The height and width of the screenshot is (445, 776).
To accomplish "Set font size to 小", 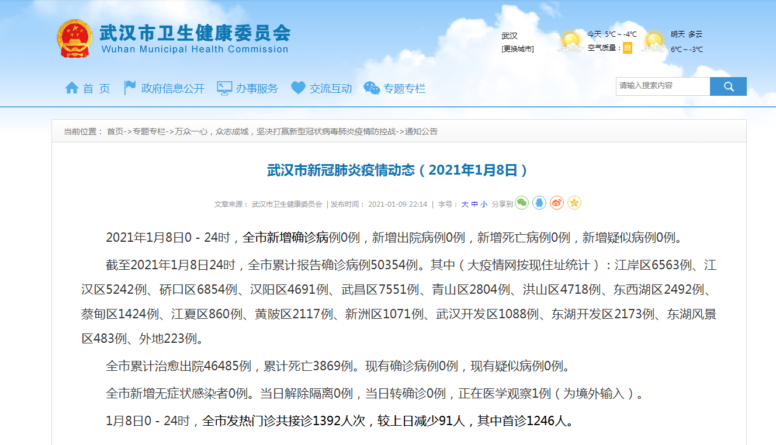I will (x=484, y=204).
